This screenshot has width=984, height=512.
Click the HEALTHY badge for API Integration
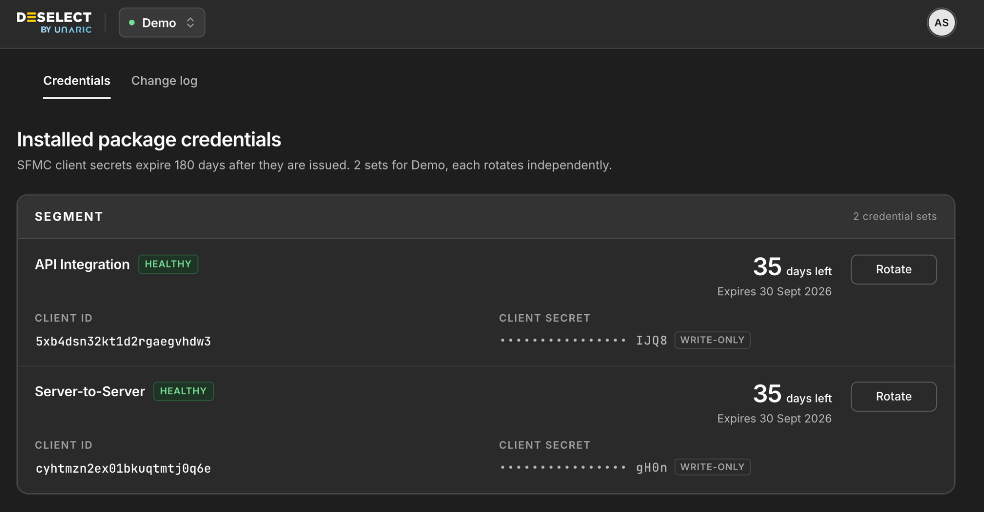tap(168, 264)
